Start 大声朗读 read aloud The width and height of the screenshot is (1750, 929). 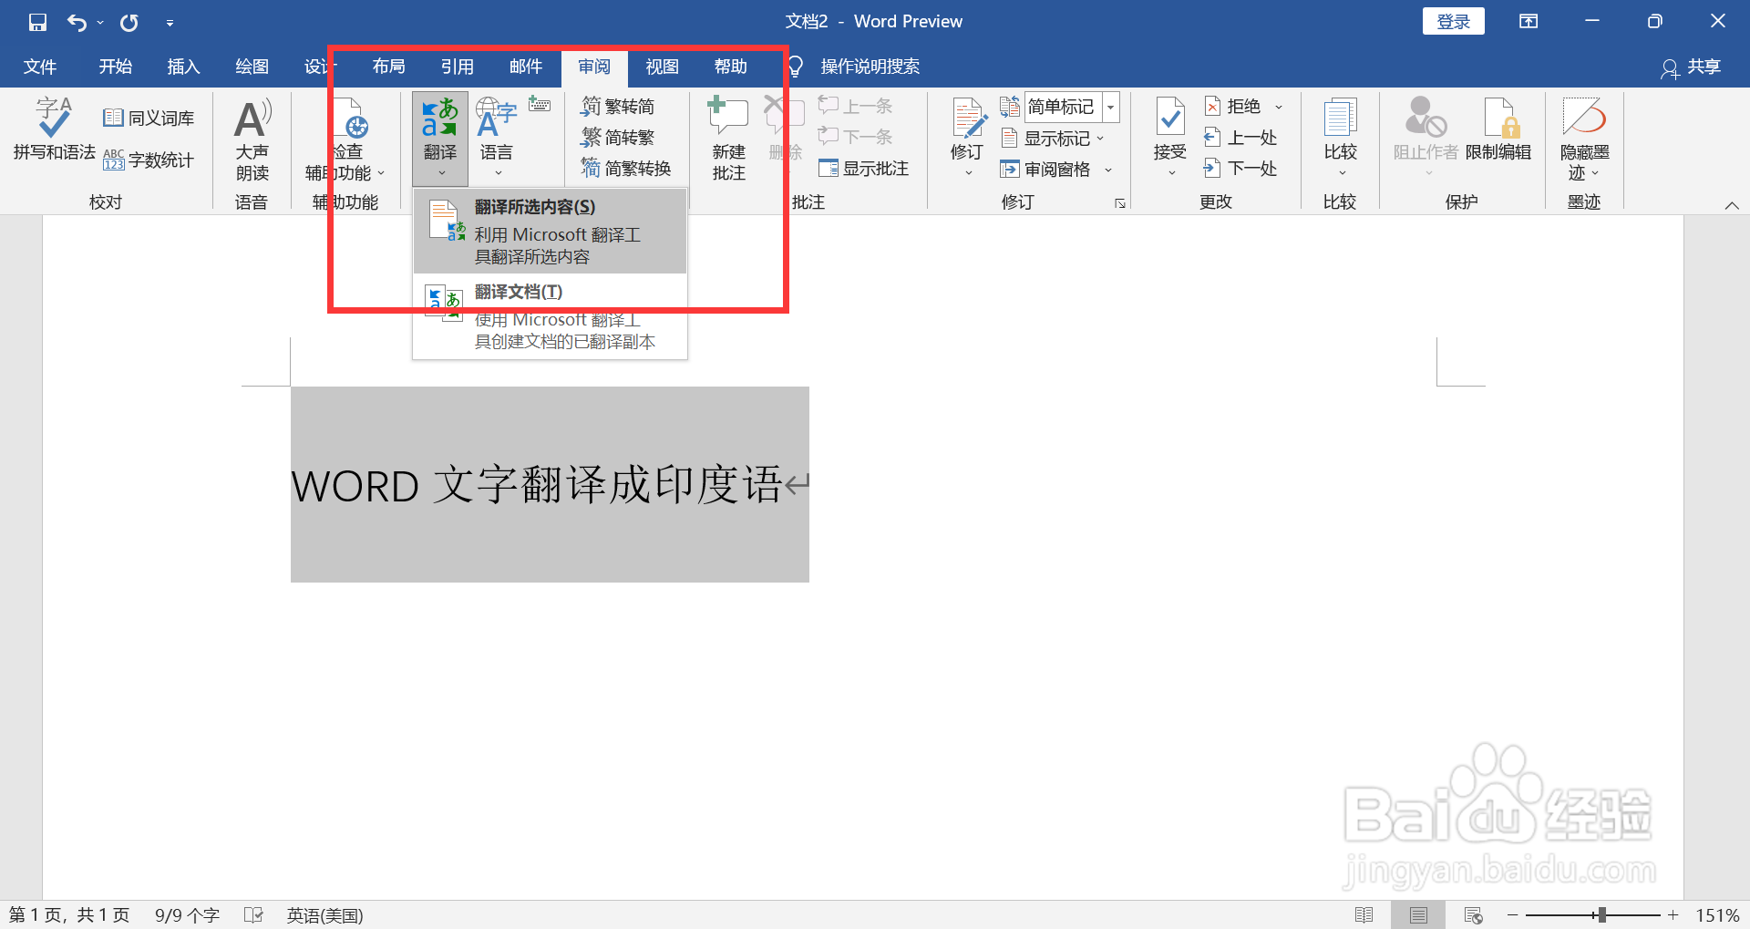(x=252, y=139)
